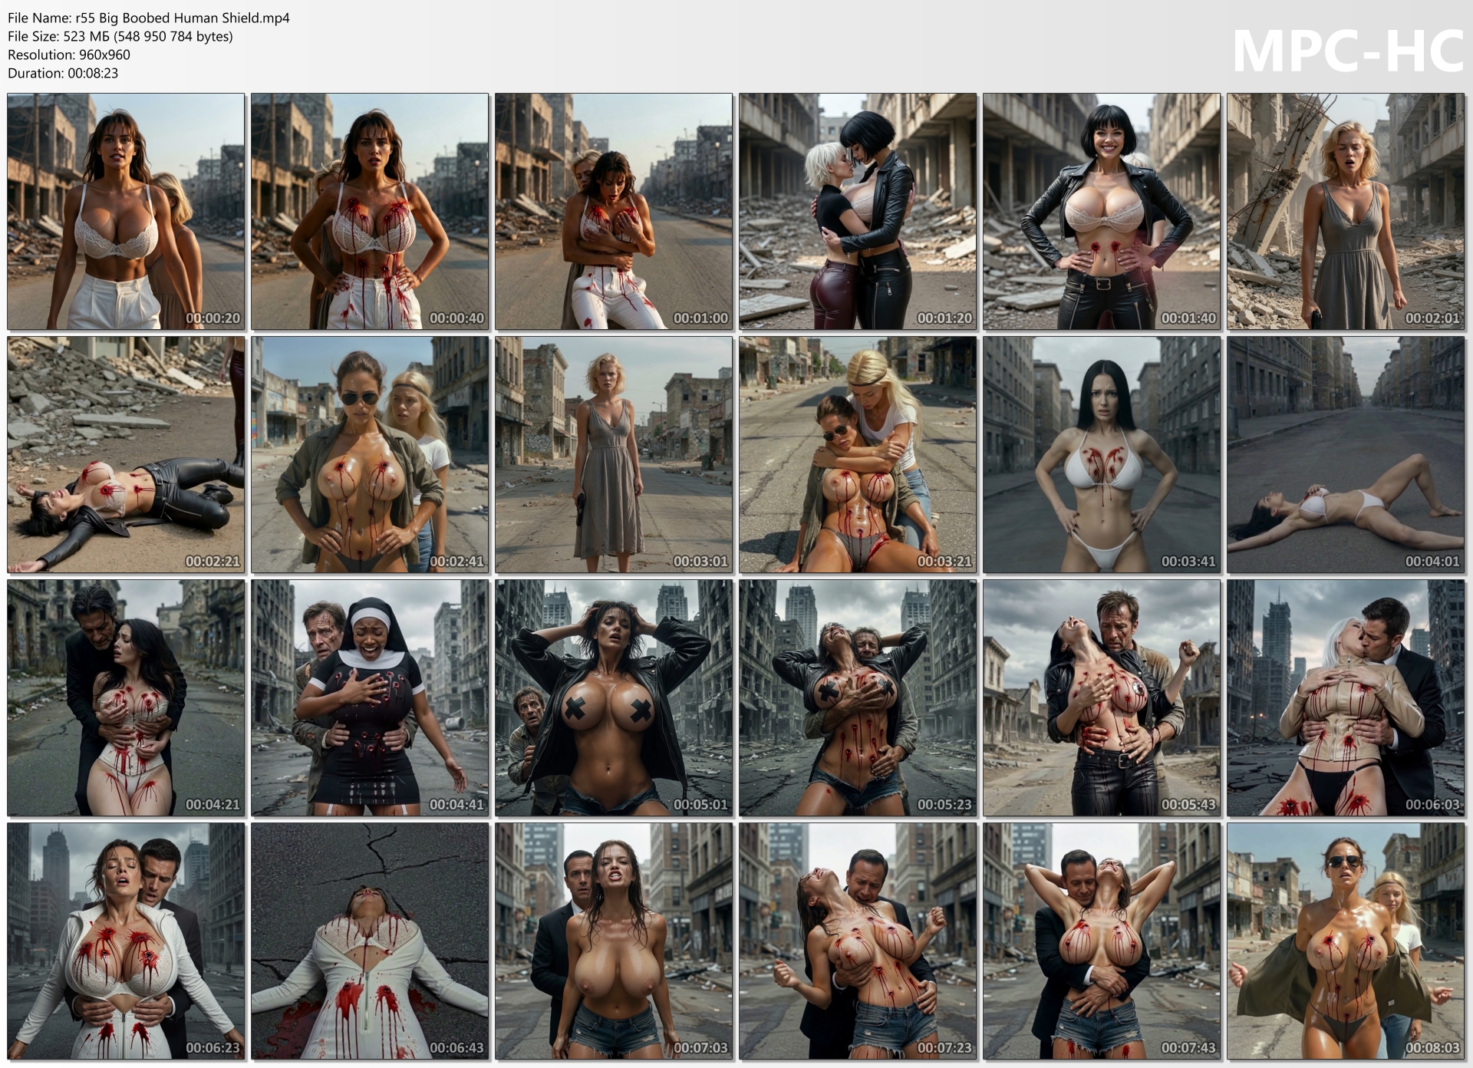Open the frame marked 00:07:43
Screen dimensions: 1473x1068
coord(1102,941)
